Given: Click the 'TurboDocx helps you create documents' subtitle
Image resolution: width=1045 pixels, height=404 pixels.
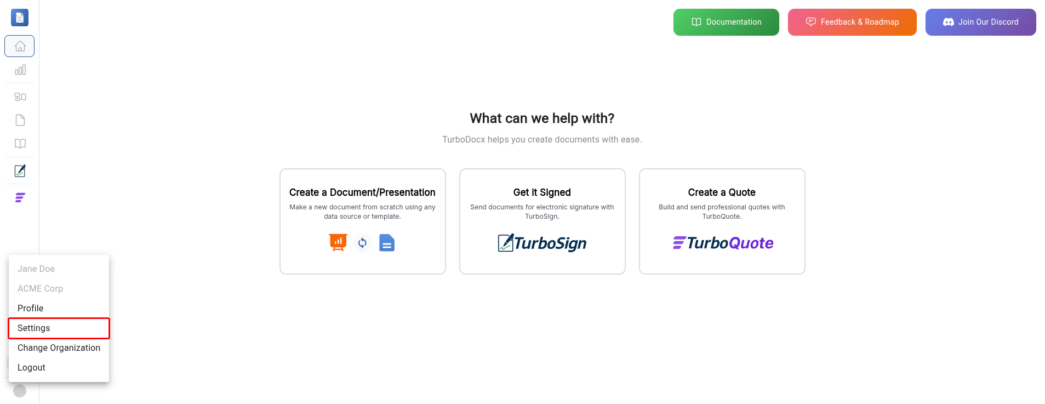Looking at the screenshot, I should point(542,140).
